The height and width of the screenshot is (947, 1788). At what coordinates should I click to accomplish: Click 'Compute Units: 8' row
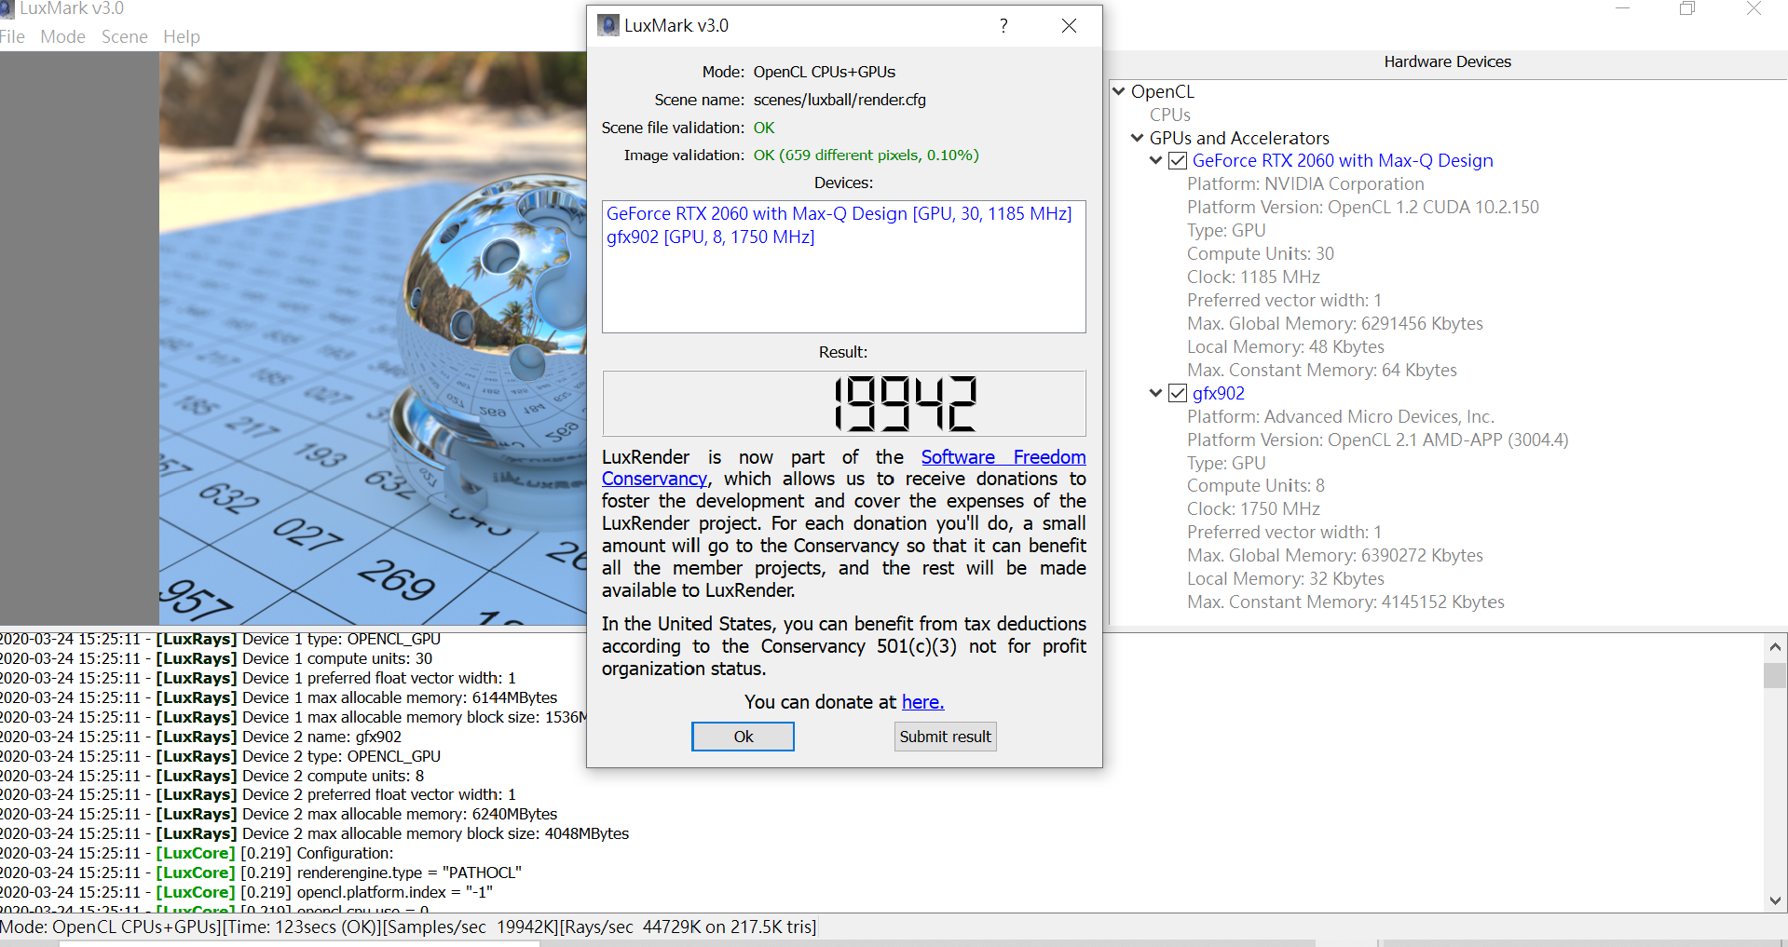pyautogui.click(x=1256, y=486)
